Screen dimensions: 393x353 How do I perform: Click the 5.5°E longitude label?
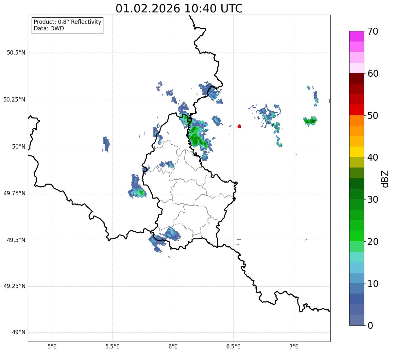[x=112, y=346]
